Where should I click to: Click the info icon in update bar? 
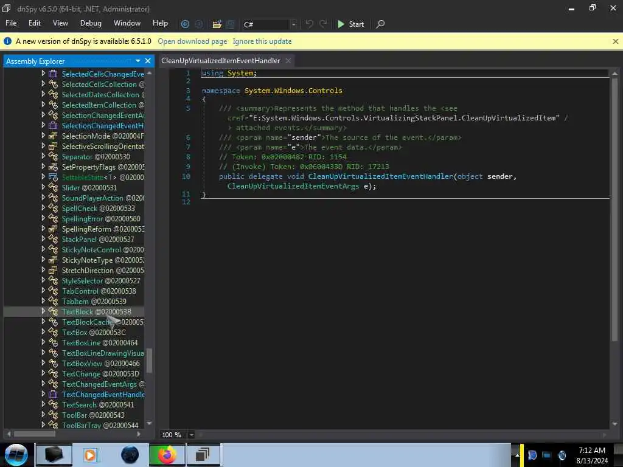(7, 41)
